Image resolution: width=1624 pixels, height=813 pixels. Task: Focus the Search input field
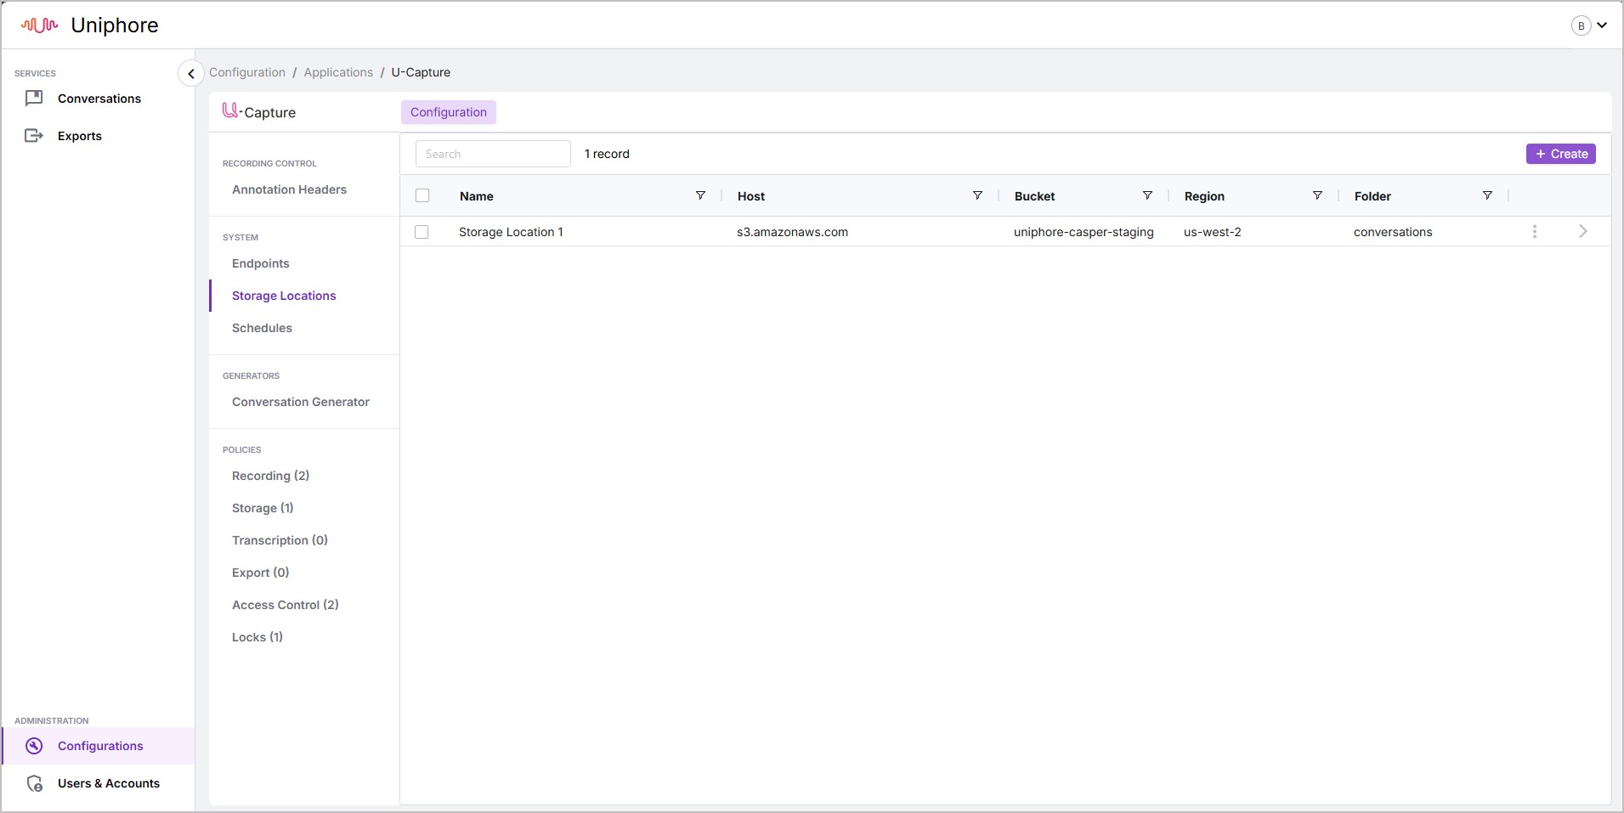coord(493,154)
